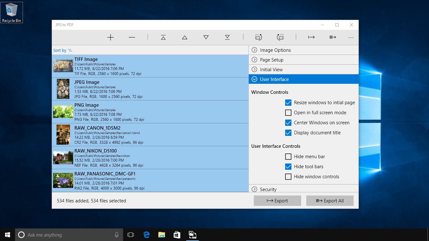Click the 11.72 MB size and date line
429x241 pixels.
[99, 68]
